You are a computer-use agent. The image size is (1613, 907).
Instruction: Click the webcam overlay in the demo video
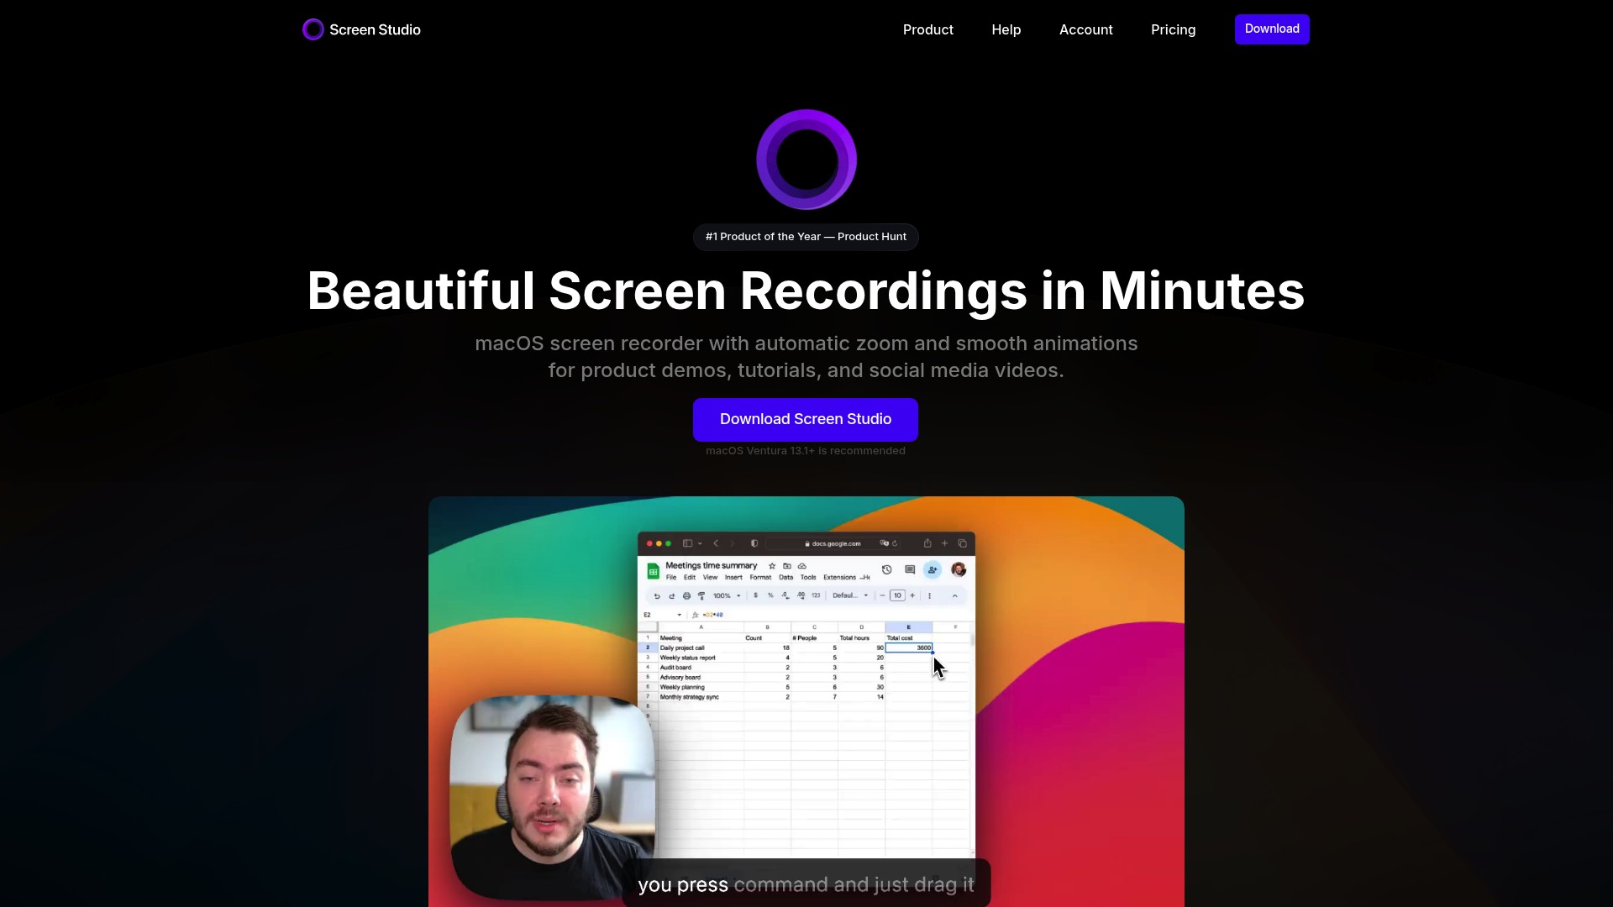click(x=552, y=797)
